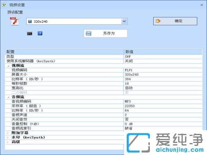
Task: Click the FLV1 video codec value
Action: point(129,70)
